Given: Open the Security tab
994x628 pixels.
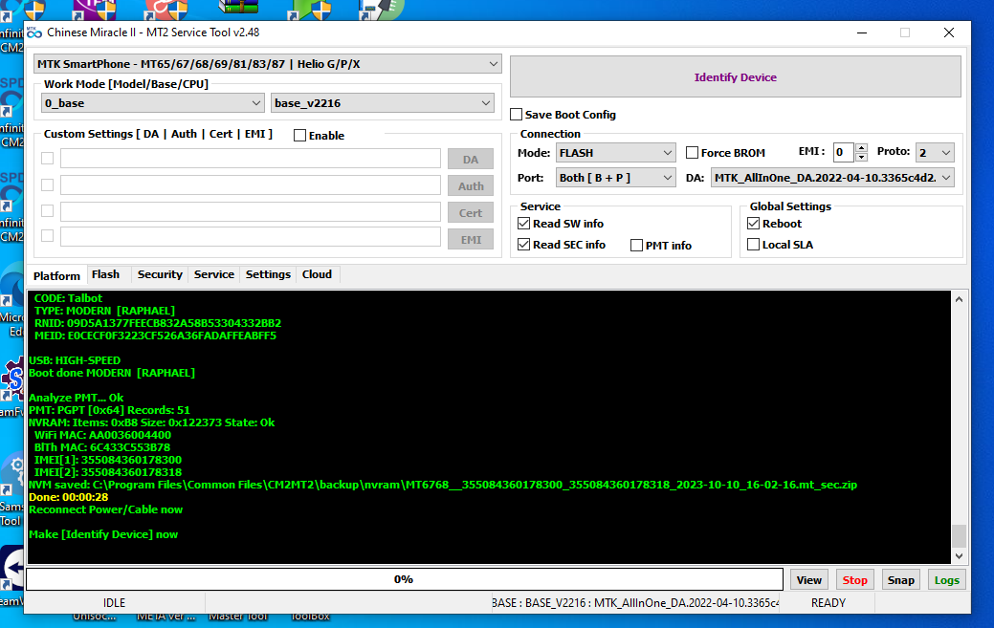Looking at the screenshot, I should [160, 274].
